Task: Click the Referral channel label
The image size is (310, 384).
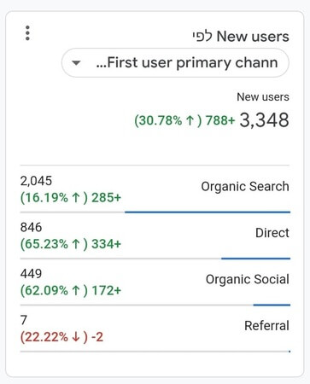Action: tap(266, 325)
